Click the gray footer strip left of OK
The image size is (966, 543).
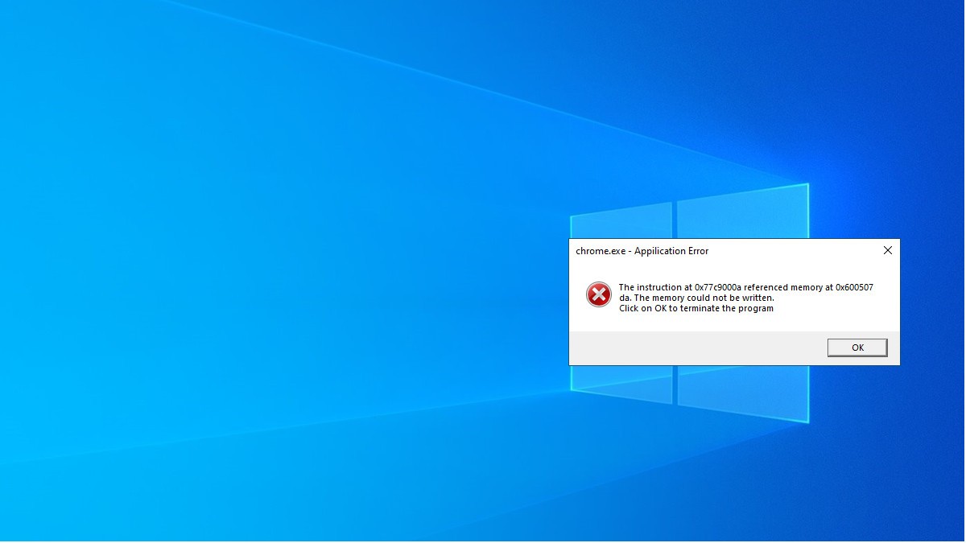point(692,348)
